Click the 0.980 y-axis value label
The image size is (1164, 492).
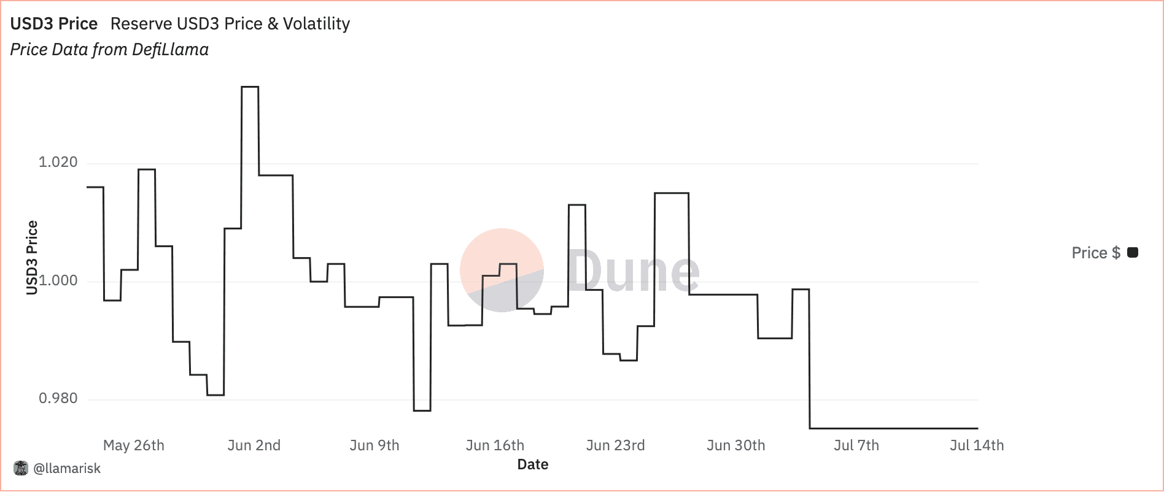pos(58,399)
